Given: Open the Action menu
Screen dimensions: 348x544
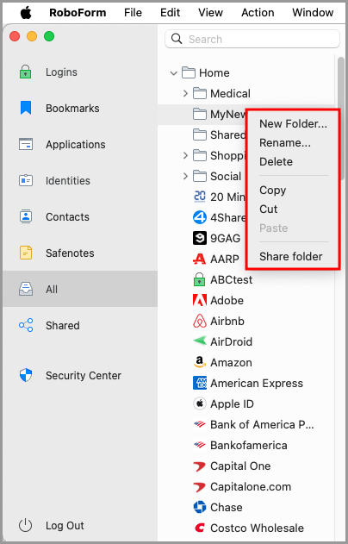Looking at the screenshot, I should (258, 12).
